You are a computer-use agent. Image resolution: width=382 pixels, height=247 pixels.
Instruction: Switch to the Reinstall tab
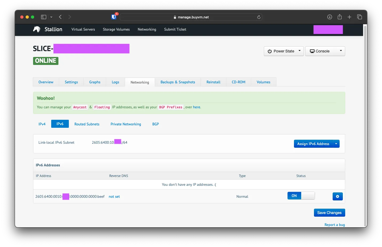pyautogui.click(x=213, y=82)
